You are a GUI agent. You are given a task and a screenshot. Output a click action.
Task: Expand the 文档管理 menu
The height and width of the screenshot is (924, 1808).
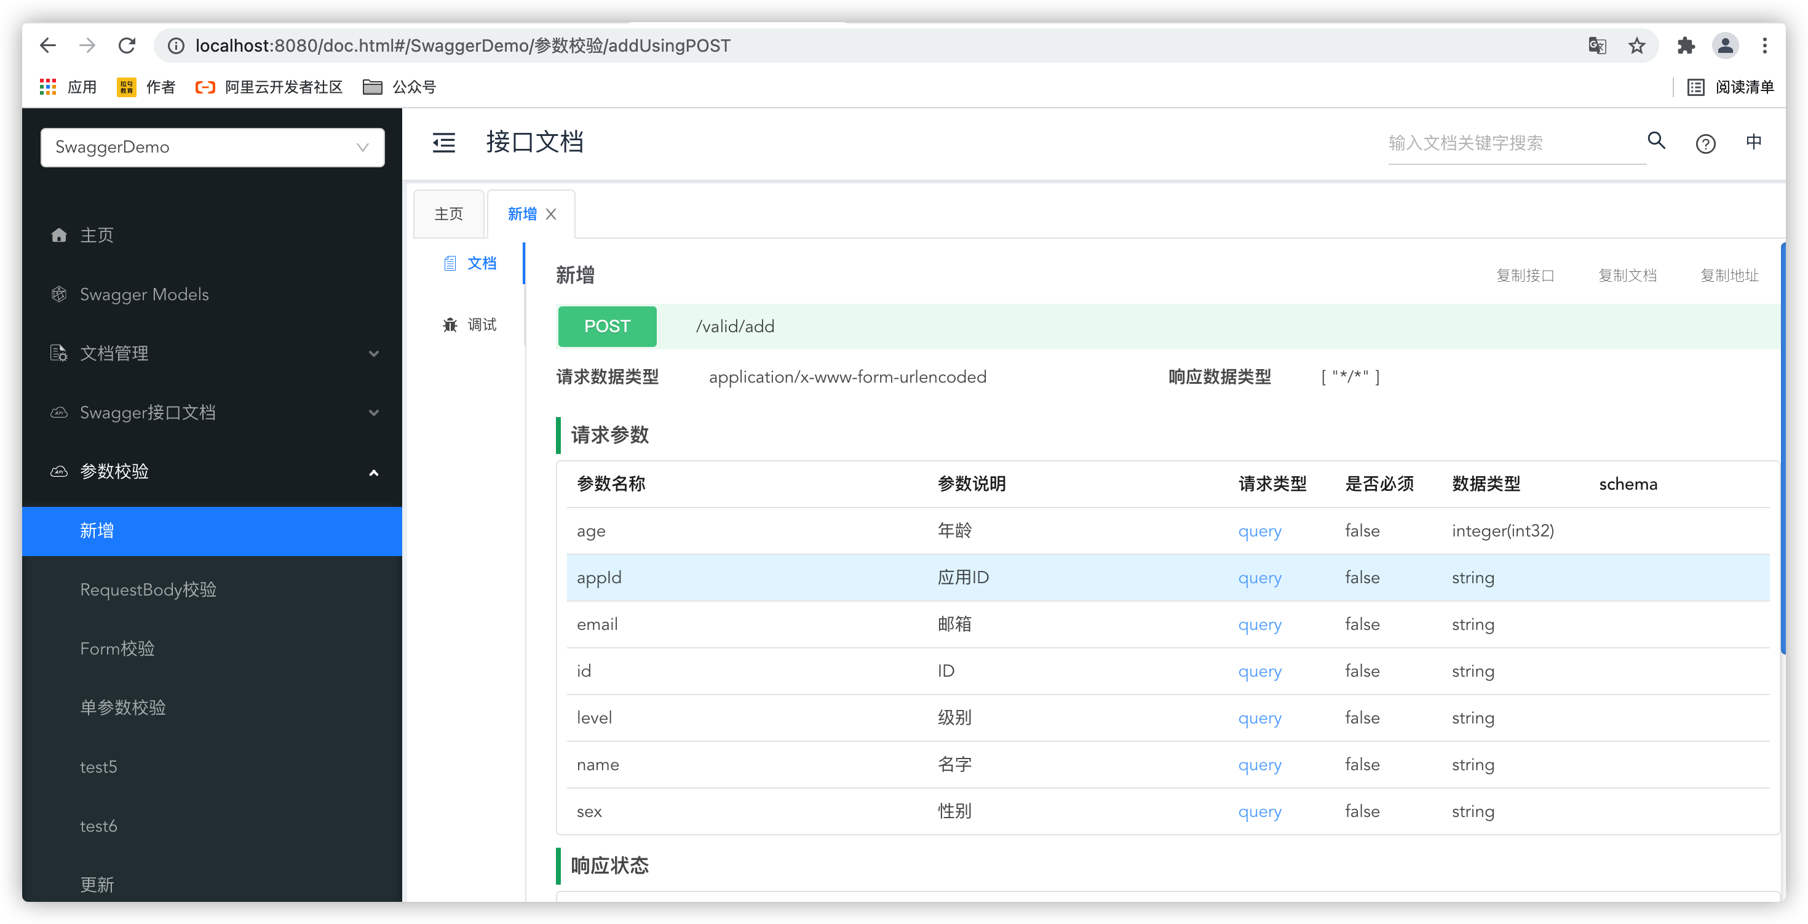(212, 353)
